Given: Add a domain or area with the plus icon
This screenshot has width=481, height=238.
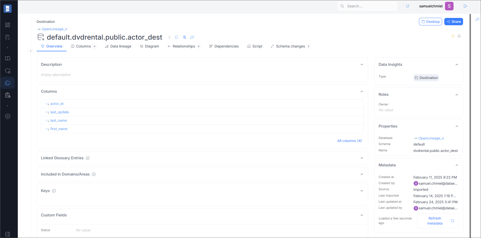Looking at the screenshot, I should [x=94, y=174].
